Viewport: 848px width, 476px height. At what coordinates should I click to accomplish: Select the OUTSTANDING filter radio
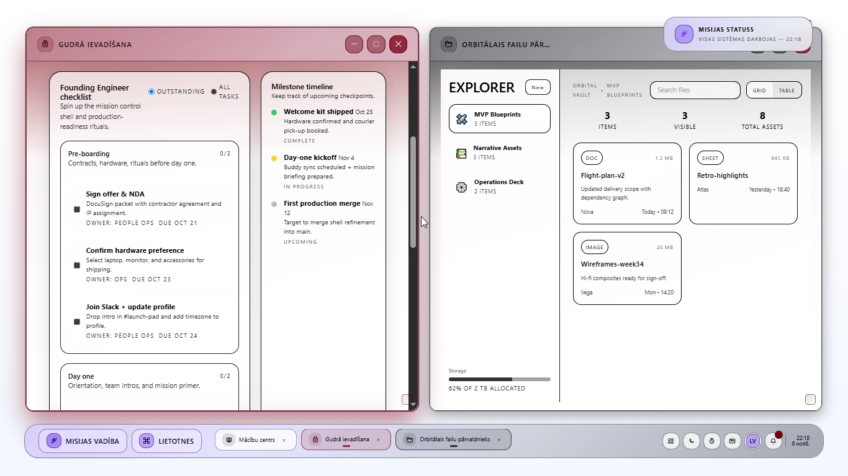click(150, 91)
